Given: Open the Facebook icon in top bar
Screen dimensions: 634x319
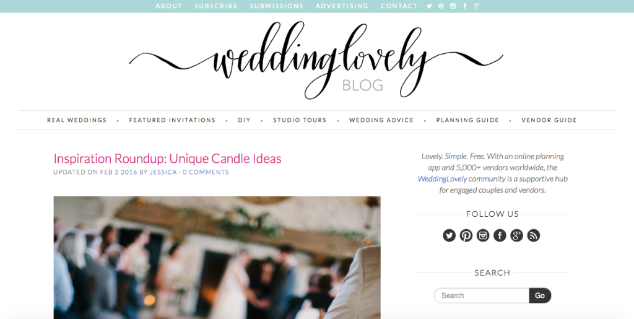Looking at the screenshot, I should [465, 6].
